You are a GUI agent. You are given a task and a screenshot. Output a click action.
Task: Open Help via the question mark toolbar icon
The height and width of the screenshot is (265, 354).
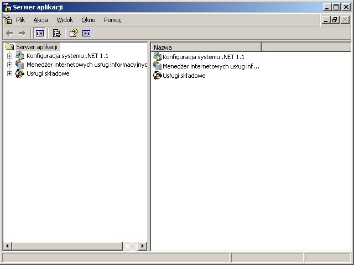click(74, 33)
